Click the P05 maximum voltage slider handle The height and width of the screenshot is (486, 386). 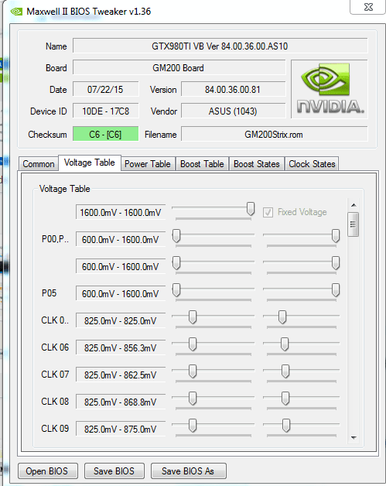point(336,290)
